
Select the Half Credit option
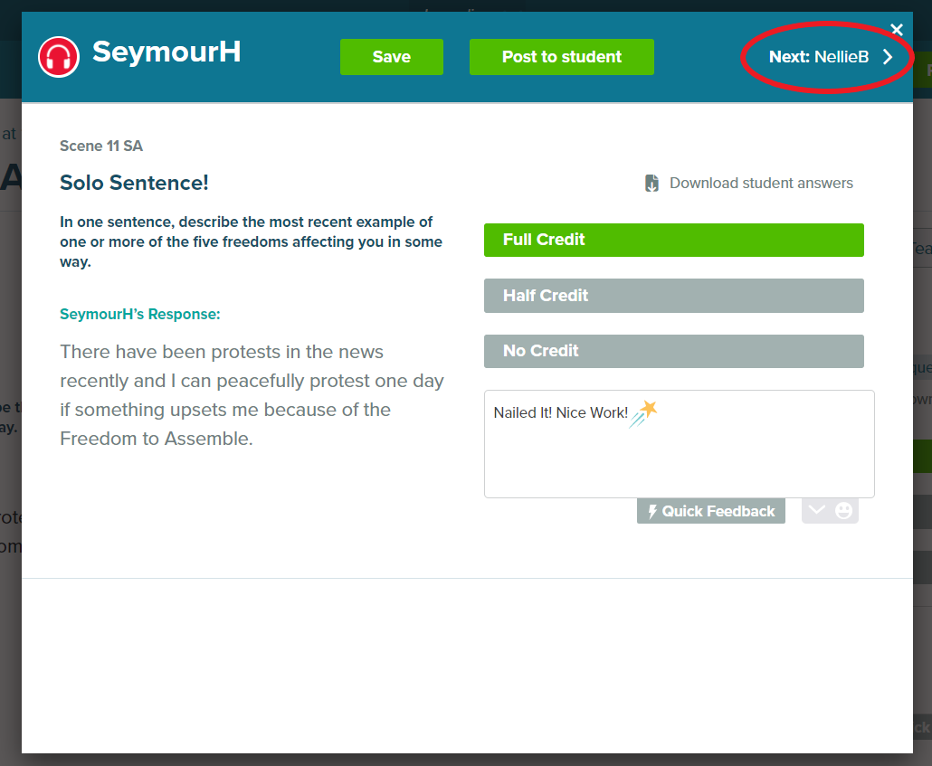tap(673, 296)
